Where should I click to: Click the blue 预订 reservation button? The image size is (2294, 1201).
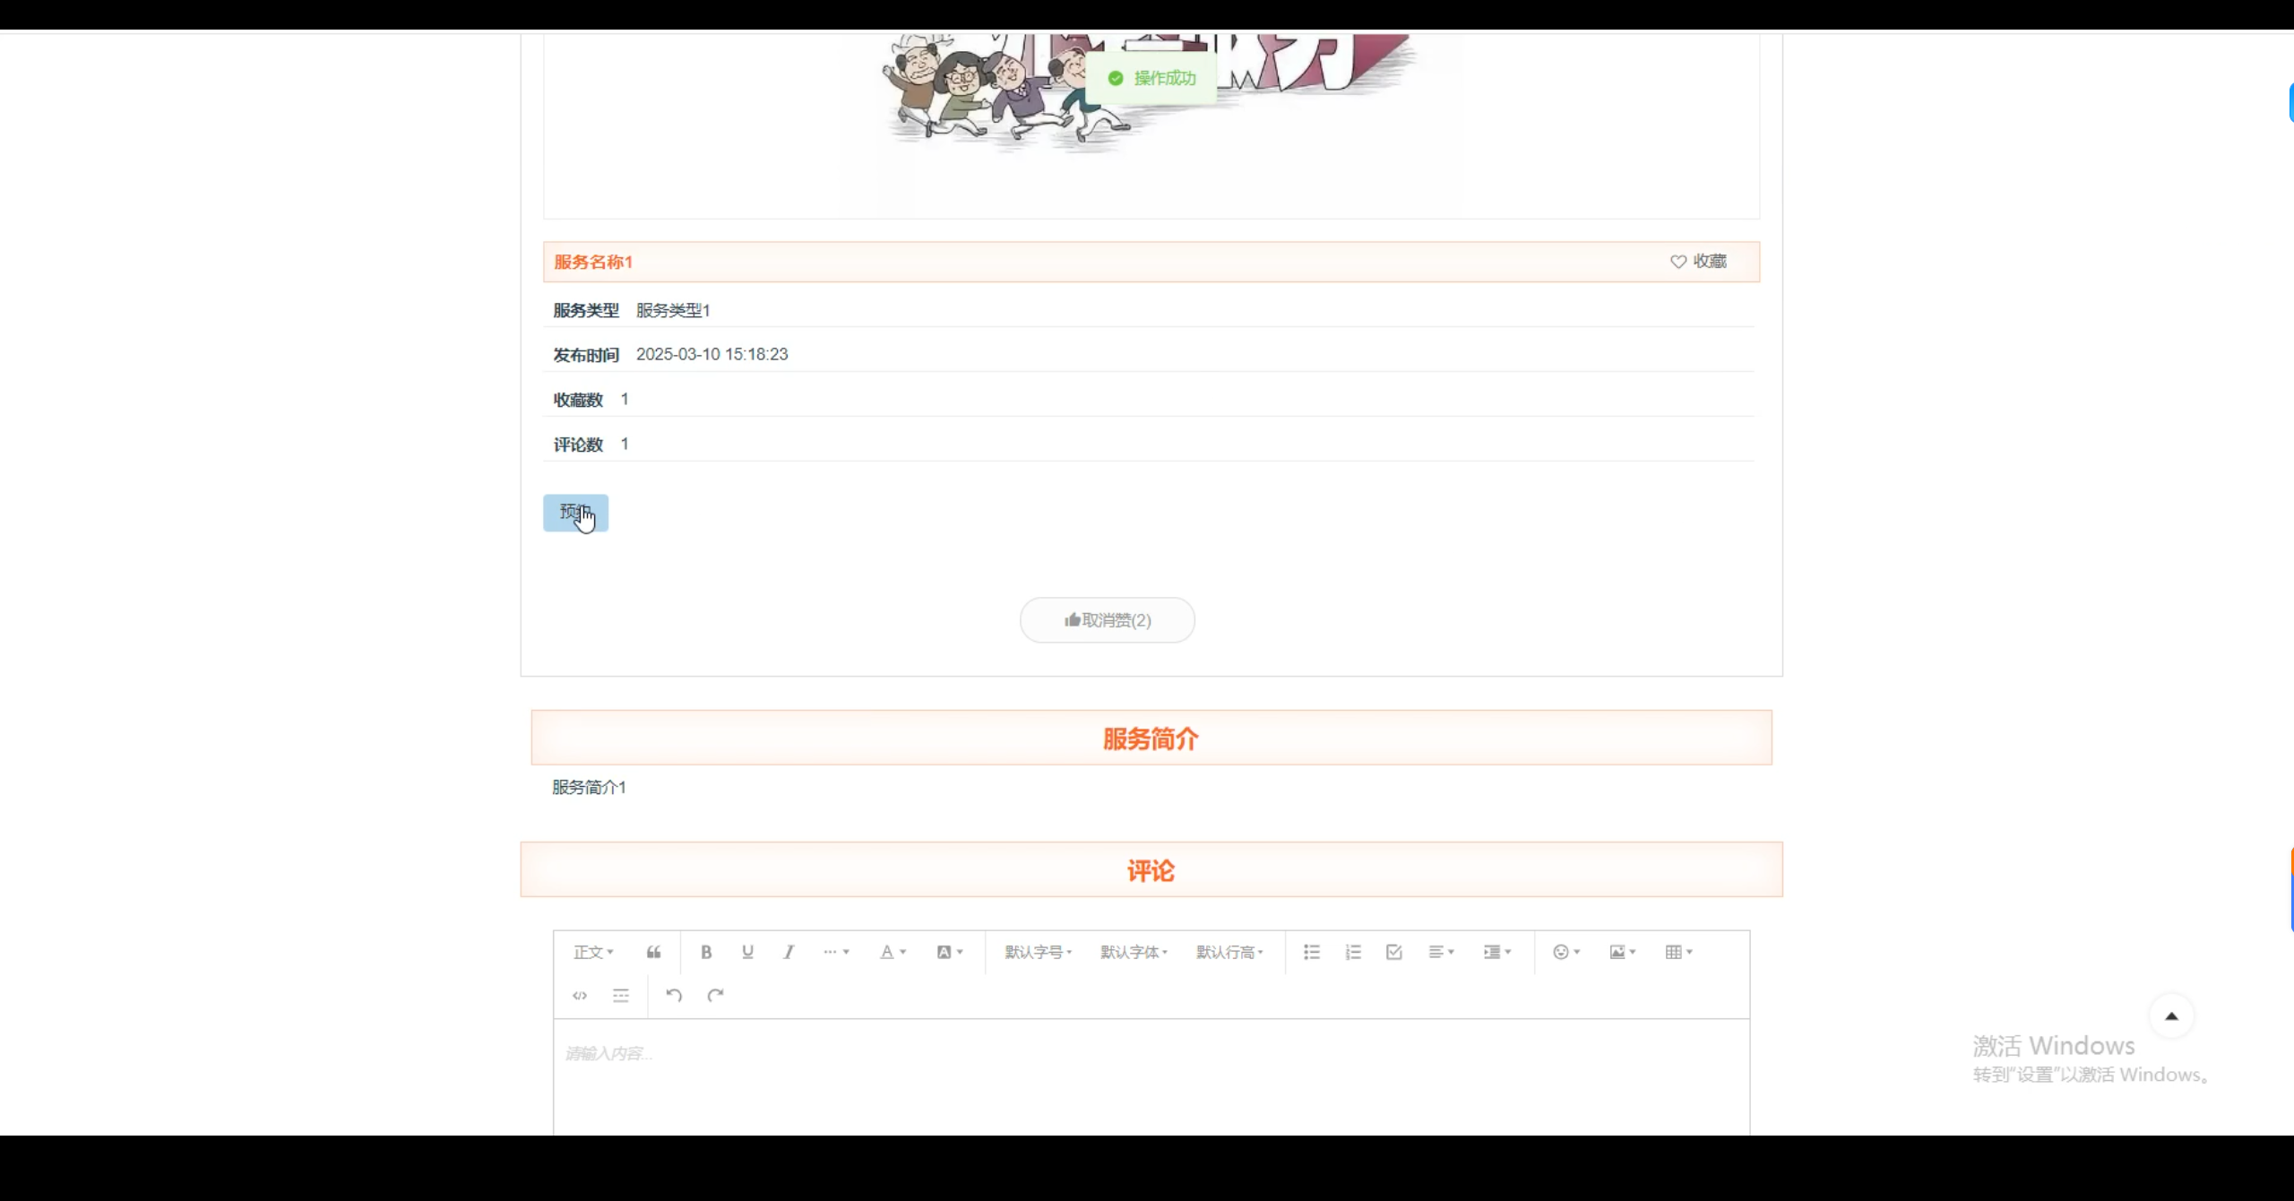(574, 513)
